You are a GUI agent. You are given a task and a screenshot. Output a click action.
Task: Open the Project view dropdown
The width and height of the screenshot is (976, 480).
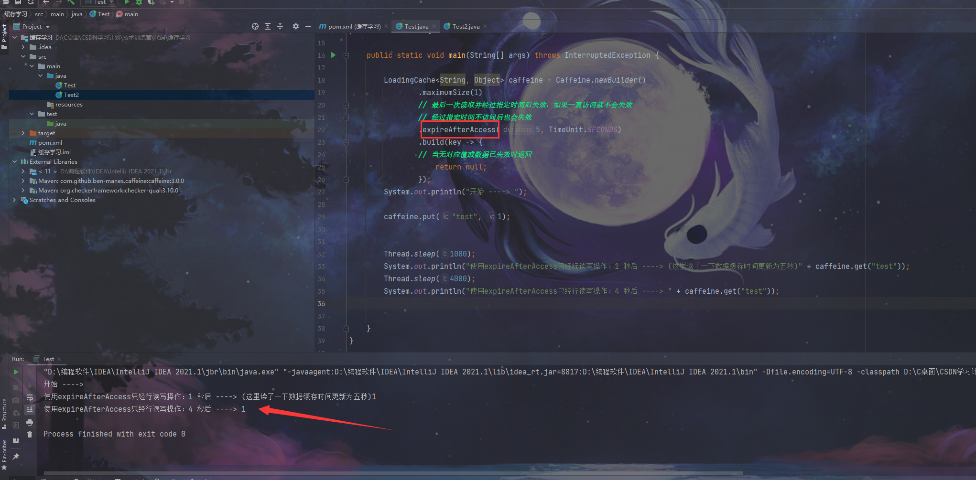32,26
